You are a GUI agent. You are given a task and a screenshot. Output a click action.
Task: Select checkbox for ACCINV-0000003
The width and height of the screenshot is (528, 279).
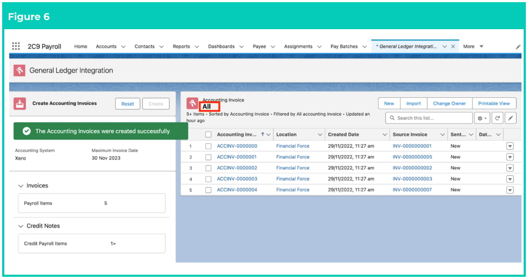(x=208, y=179)
